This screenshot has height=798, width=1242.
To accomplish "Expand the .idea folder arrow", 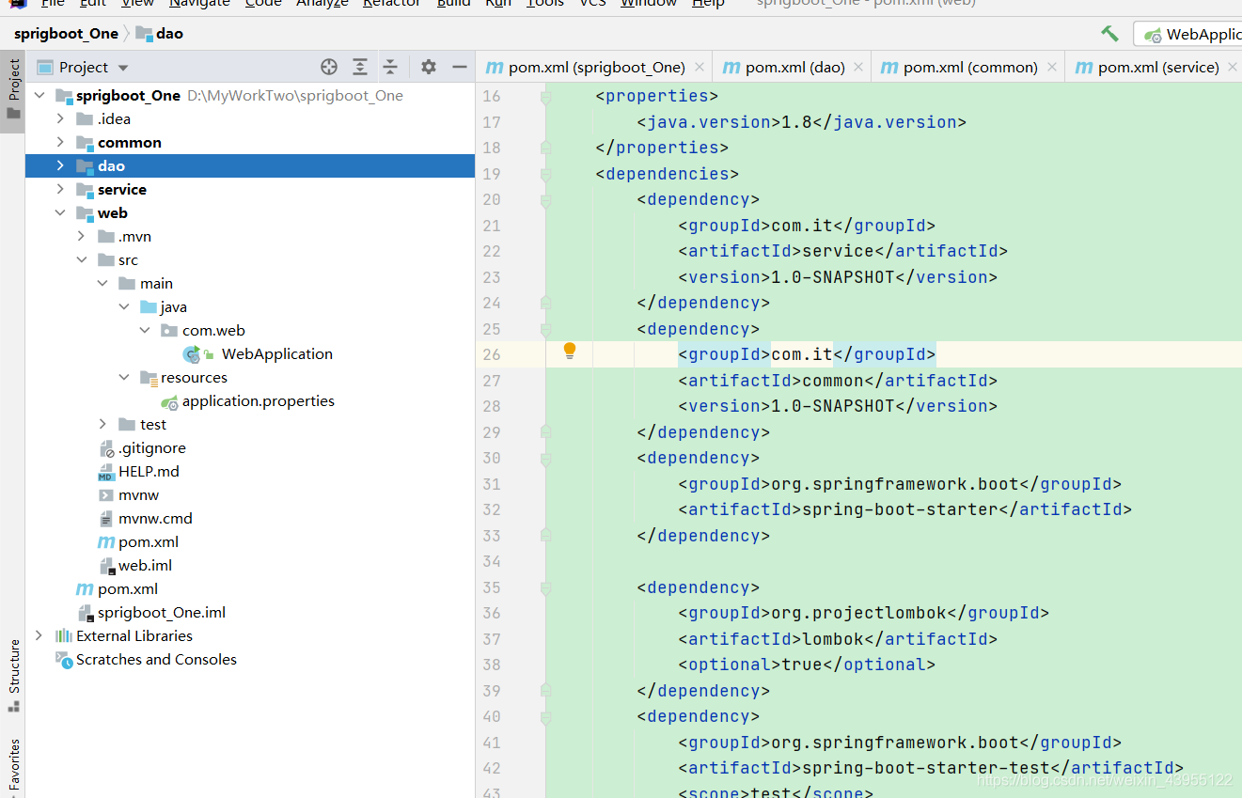I will 60,118.
